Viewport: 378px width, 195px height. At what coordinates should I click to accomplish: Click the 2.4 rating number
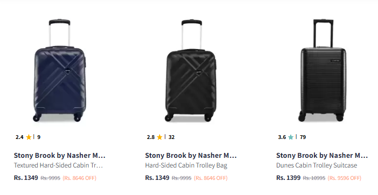[19, 137]
